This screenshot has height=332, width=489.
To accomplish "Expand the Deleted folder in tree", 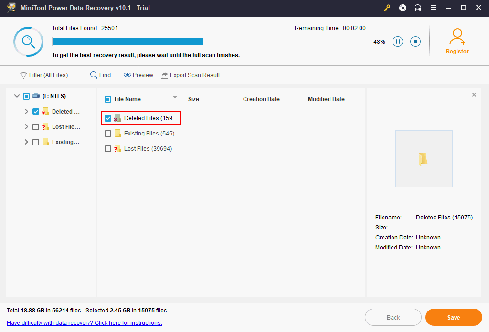I will (x=26, y=112).
